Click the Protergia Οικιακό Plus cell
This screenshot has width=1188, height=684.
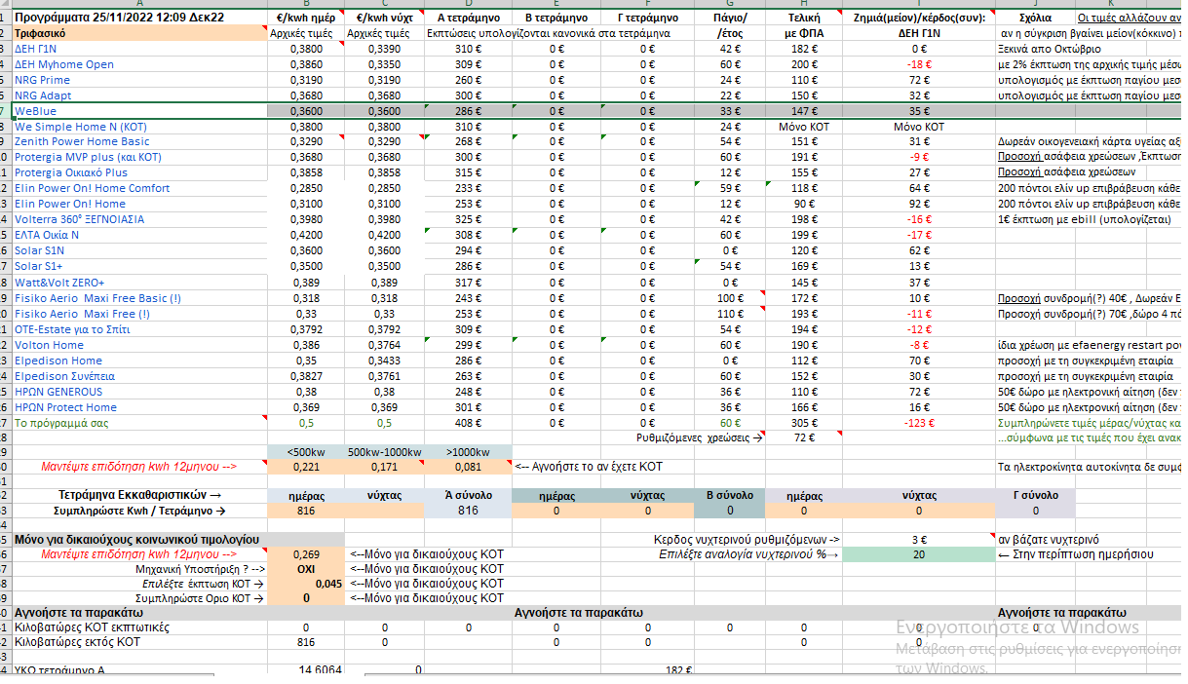pyautogui.click(x=140, y=172)
